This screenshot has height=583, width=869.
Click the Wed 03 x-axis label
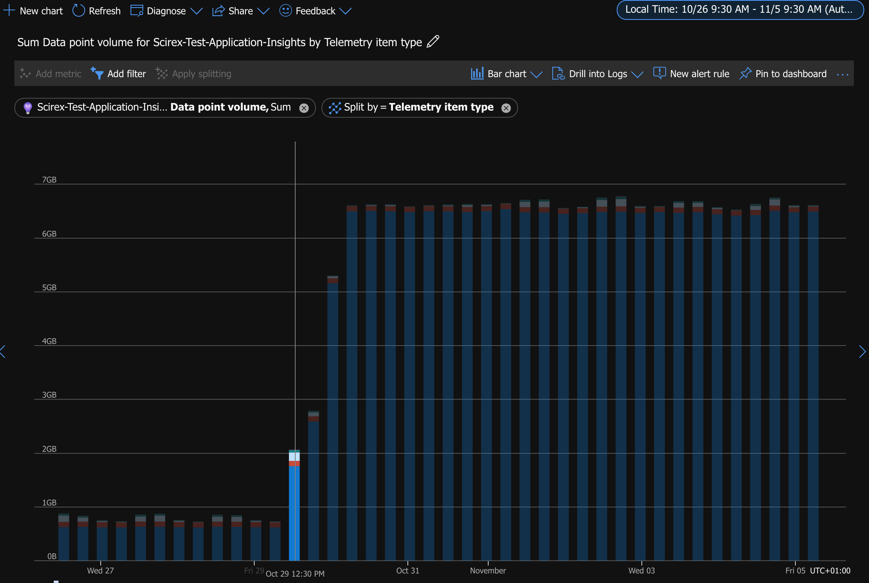(641, 570)
